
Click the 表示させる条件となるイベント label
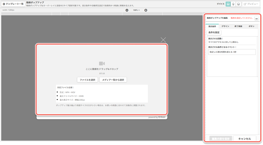tap(222, 47)
